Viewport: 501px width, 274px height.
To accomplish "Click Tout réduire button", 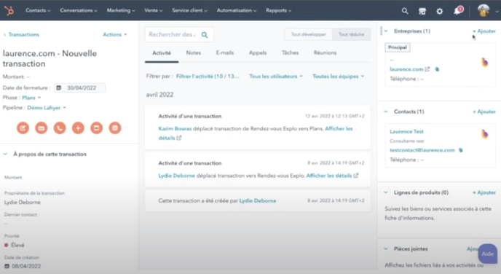I will pyautogui.click(x=351, y=34).
